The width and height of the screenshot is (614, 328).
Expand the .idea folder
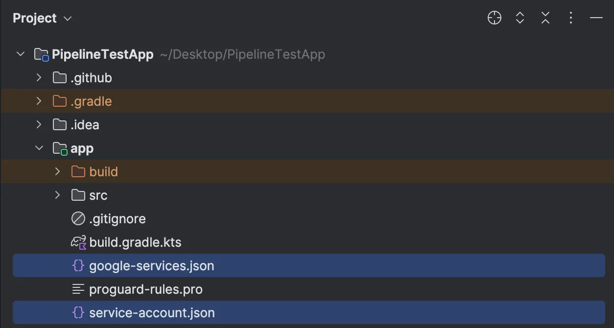click(x=39, y=125)
